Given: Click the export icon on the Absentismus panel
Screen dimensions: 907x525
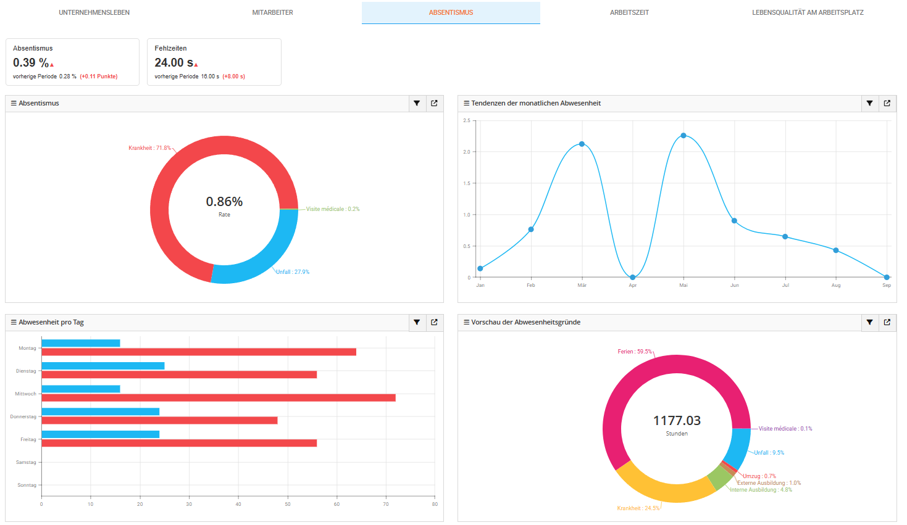Looking at the screenshot, I should pos(434,103).
